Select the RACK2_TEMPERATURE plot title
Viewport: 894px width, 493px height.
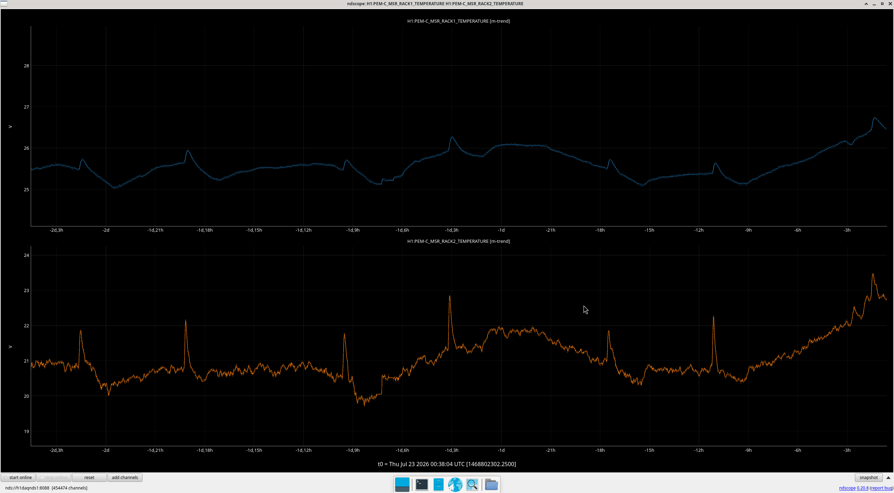point(459,241)
